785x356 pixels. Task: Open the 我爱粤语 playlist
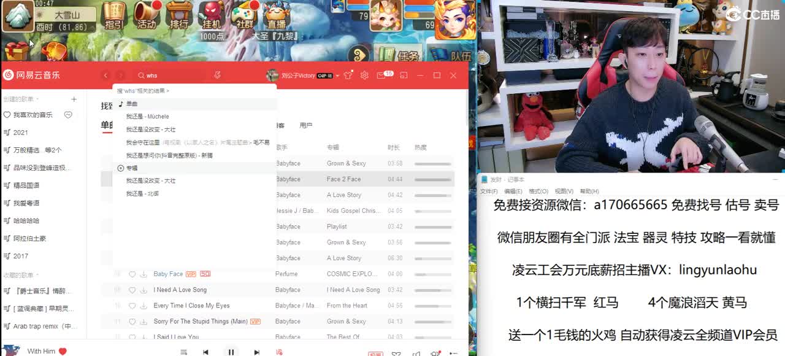[26, 203]
